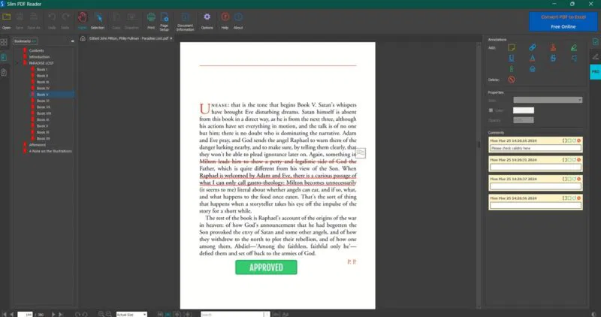
Task: Delete the 14:26:56 comment
Action: pyautogui.click(x=578, y=198)
